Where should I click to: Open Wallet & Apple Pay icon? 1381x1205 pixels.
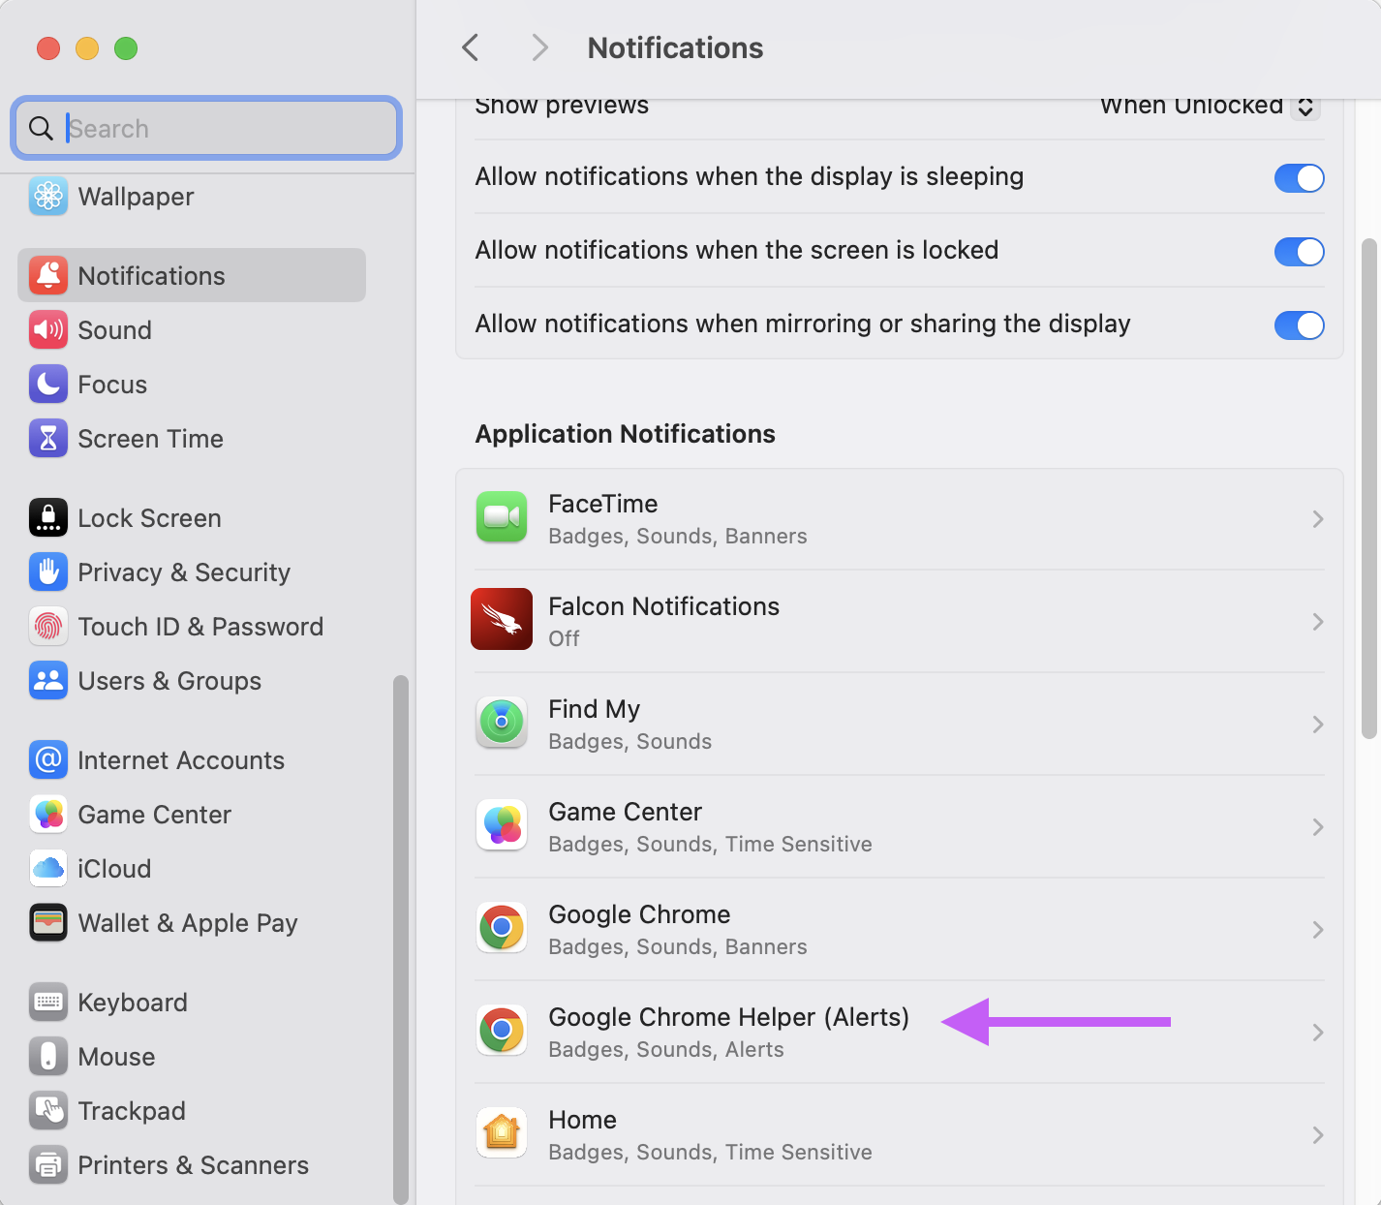coord(48,923)
